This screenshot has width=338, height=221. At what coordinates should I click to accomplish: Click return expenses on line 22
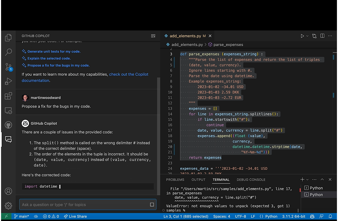[205, 158]
